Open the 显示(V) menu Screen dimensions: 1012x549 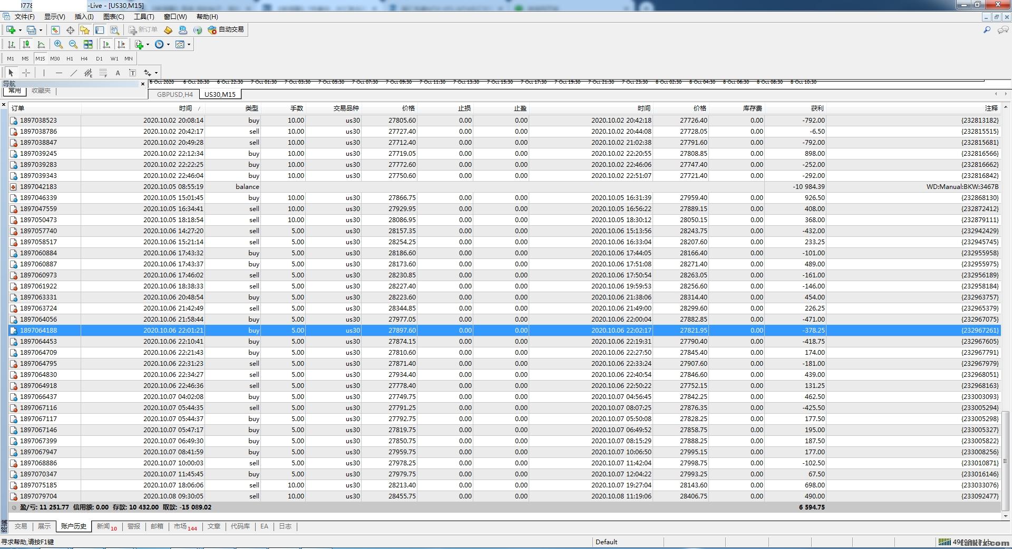click(54, 17)
